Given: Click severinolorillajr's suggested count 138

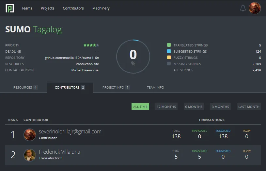Looking at the screenshot, I should (223, 136).
